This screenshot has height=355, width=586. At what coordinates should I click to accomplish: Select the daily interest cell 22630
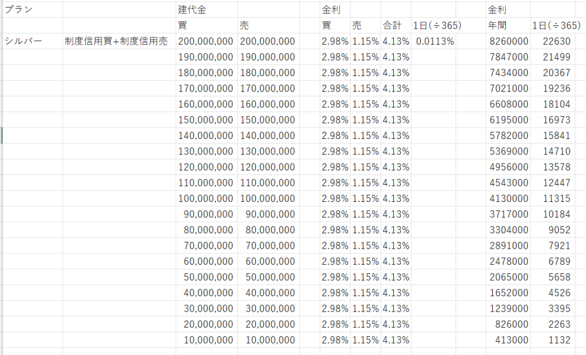click(x=558, y=41)
